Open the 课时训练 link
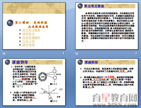This screenshot has width=141, height=108. click(x=28, y=45)
